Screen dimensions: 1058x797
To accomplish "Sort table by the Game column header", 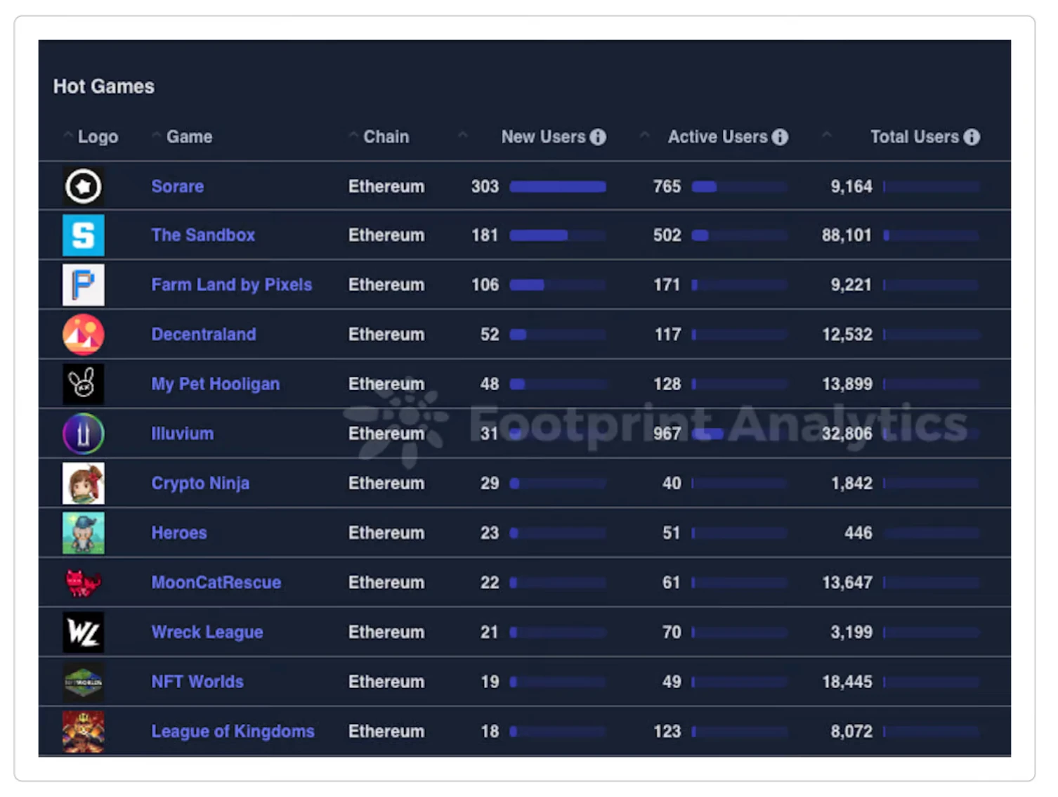I will pyautogui.click(x=188, y=137).
